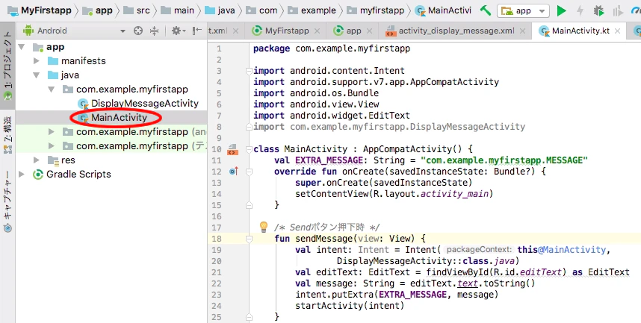The image size is (641, 323).
Task: Close the partially visible t.xml tab
Action: tap(235, 31)
